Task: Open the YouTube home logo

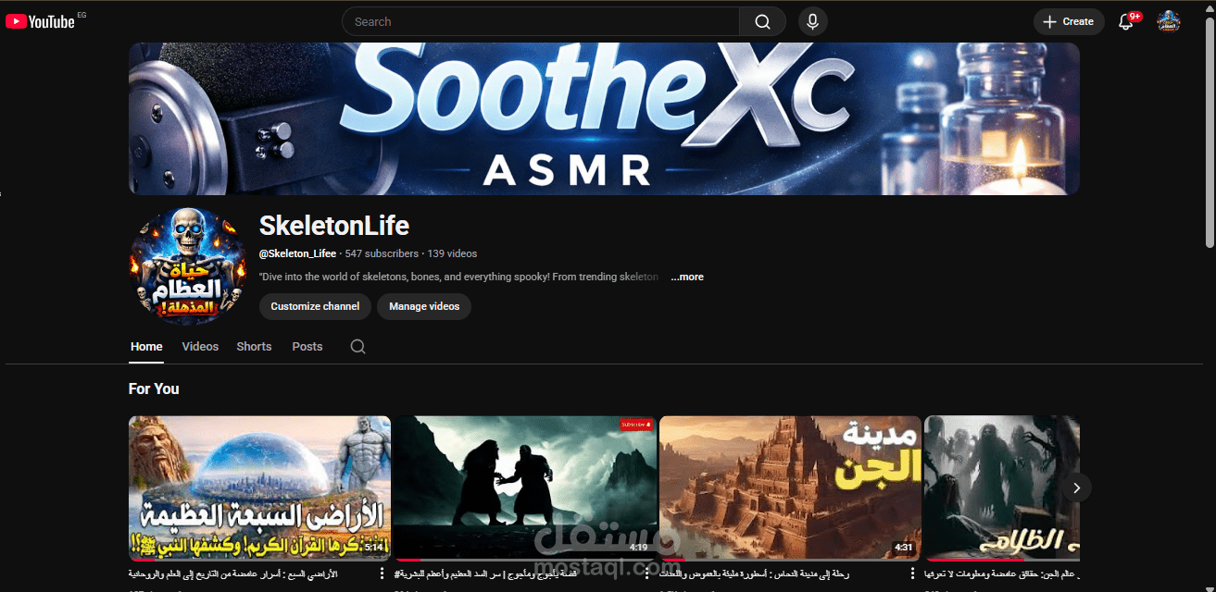Action: [x=40, y=21]
